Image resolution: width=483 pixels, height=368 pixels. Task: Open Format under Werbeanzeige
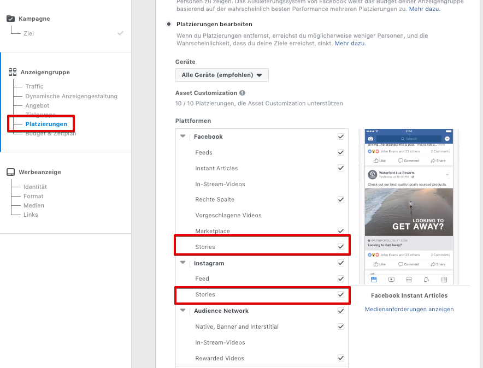(x=33, y=196)
